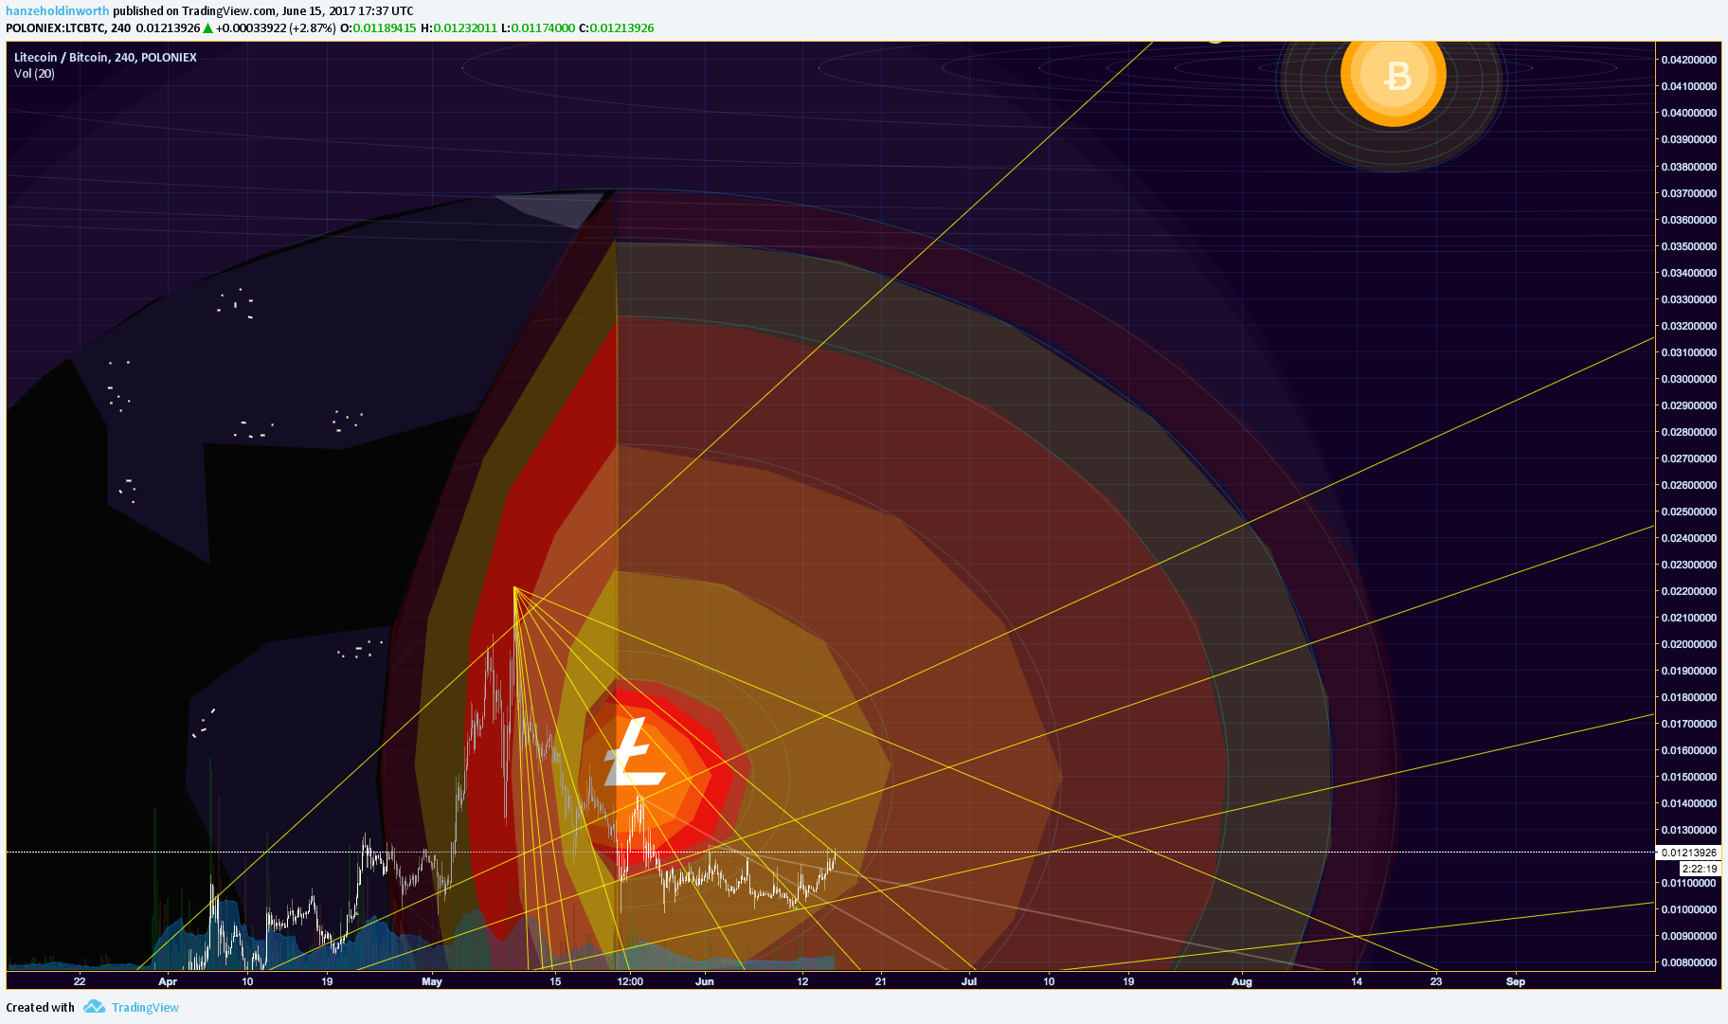Click the 0.02500000 price axis label
The height and width of the screenshot is (1024, 1728).
[1688, 512]
